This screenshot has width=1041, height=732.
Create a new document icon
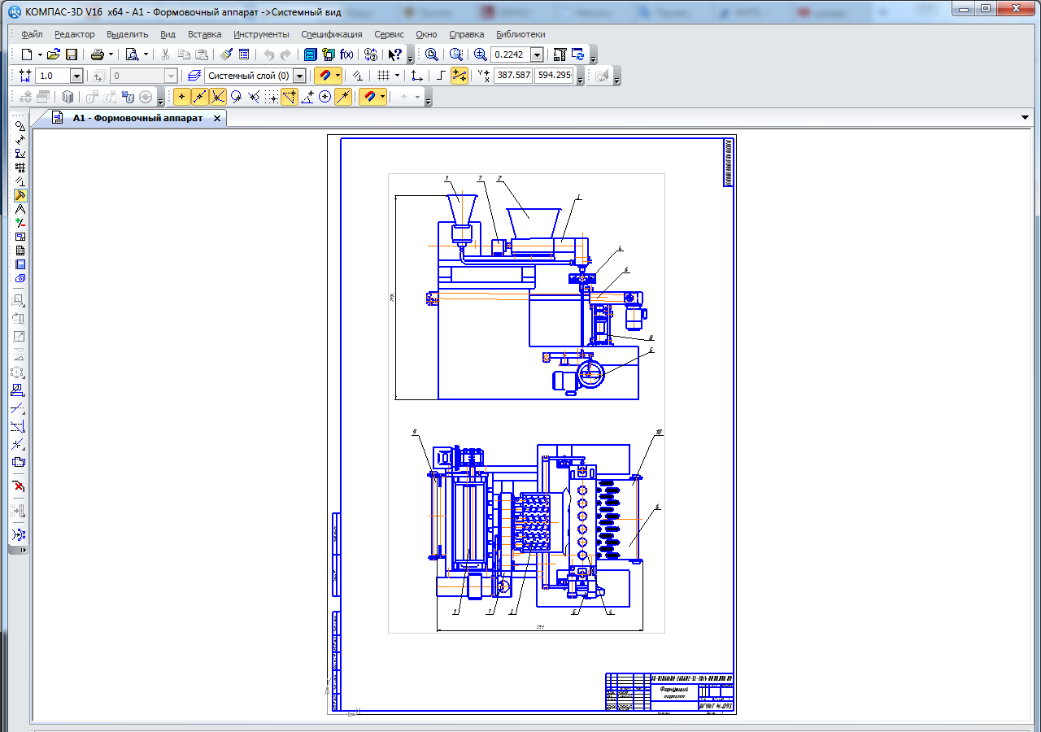pos(26,54)
